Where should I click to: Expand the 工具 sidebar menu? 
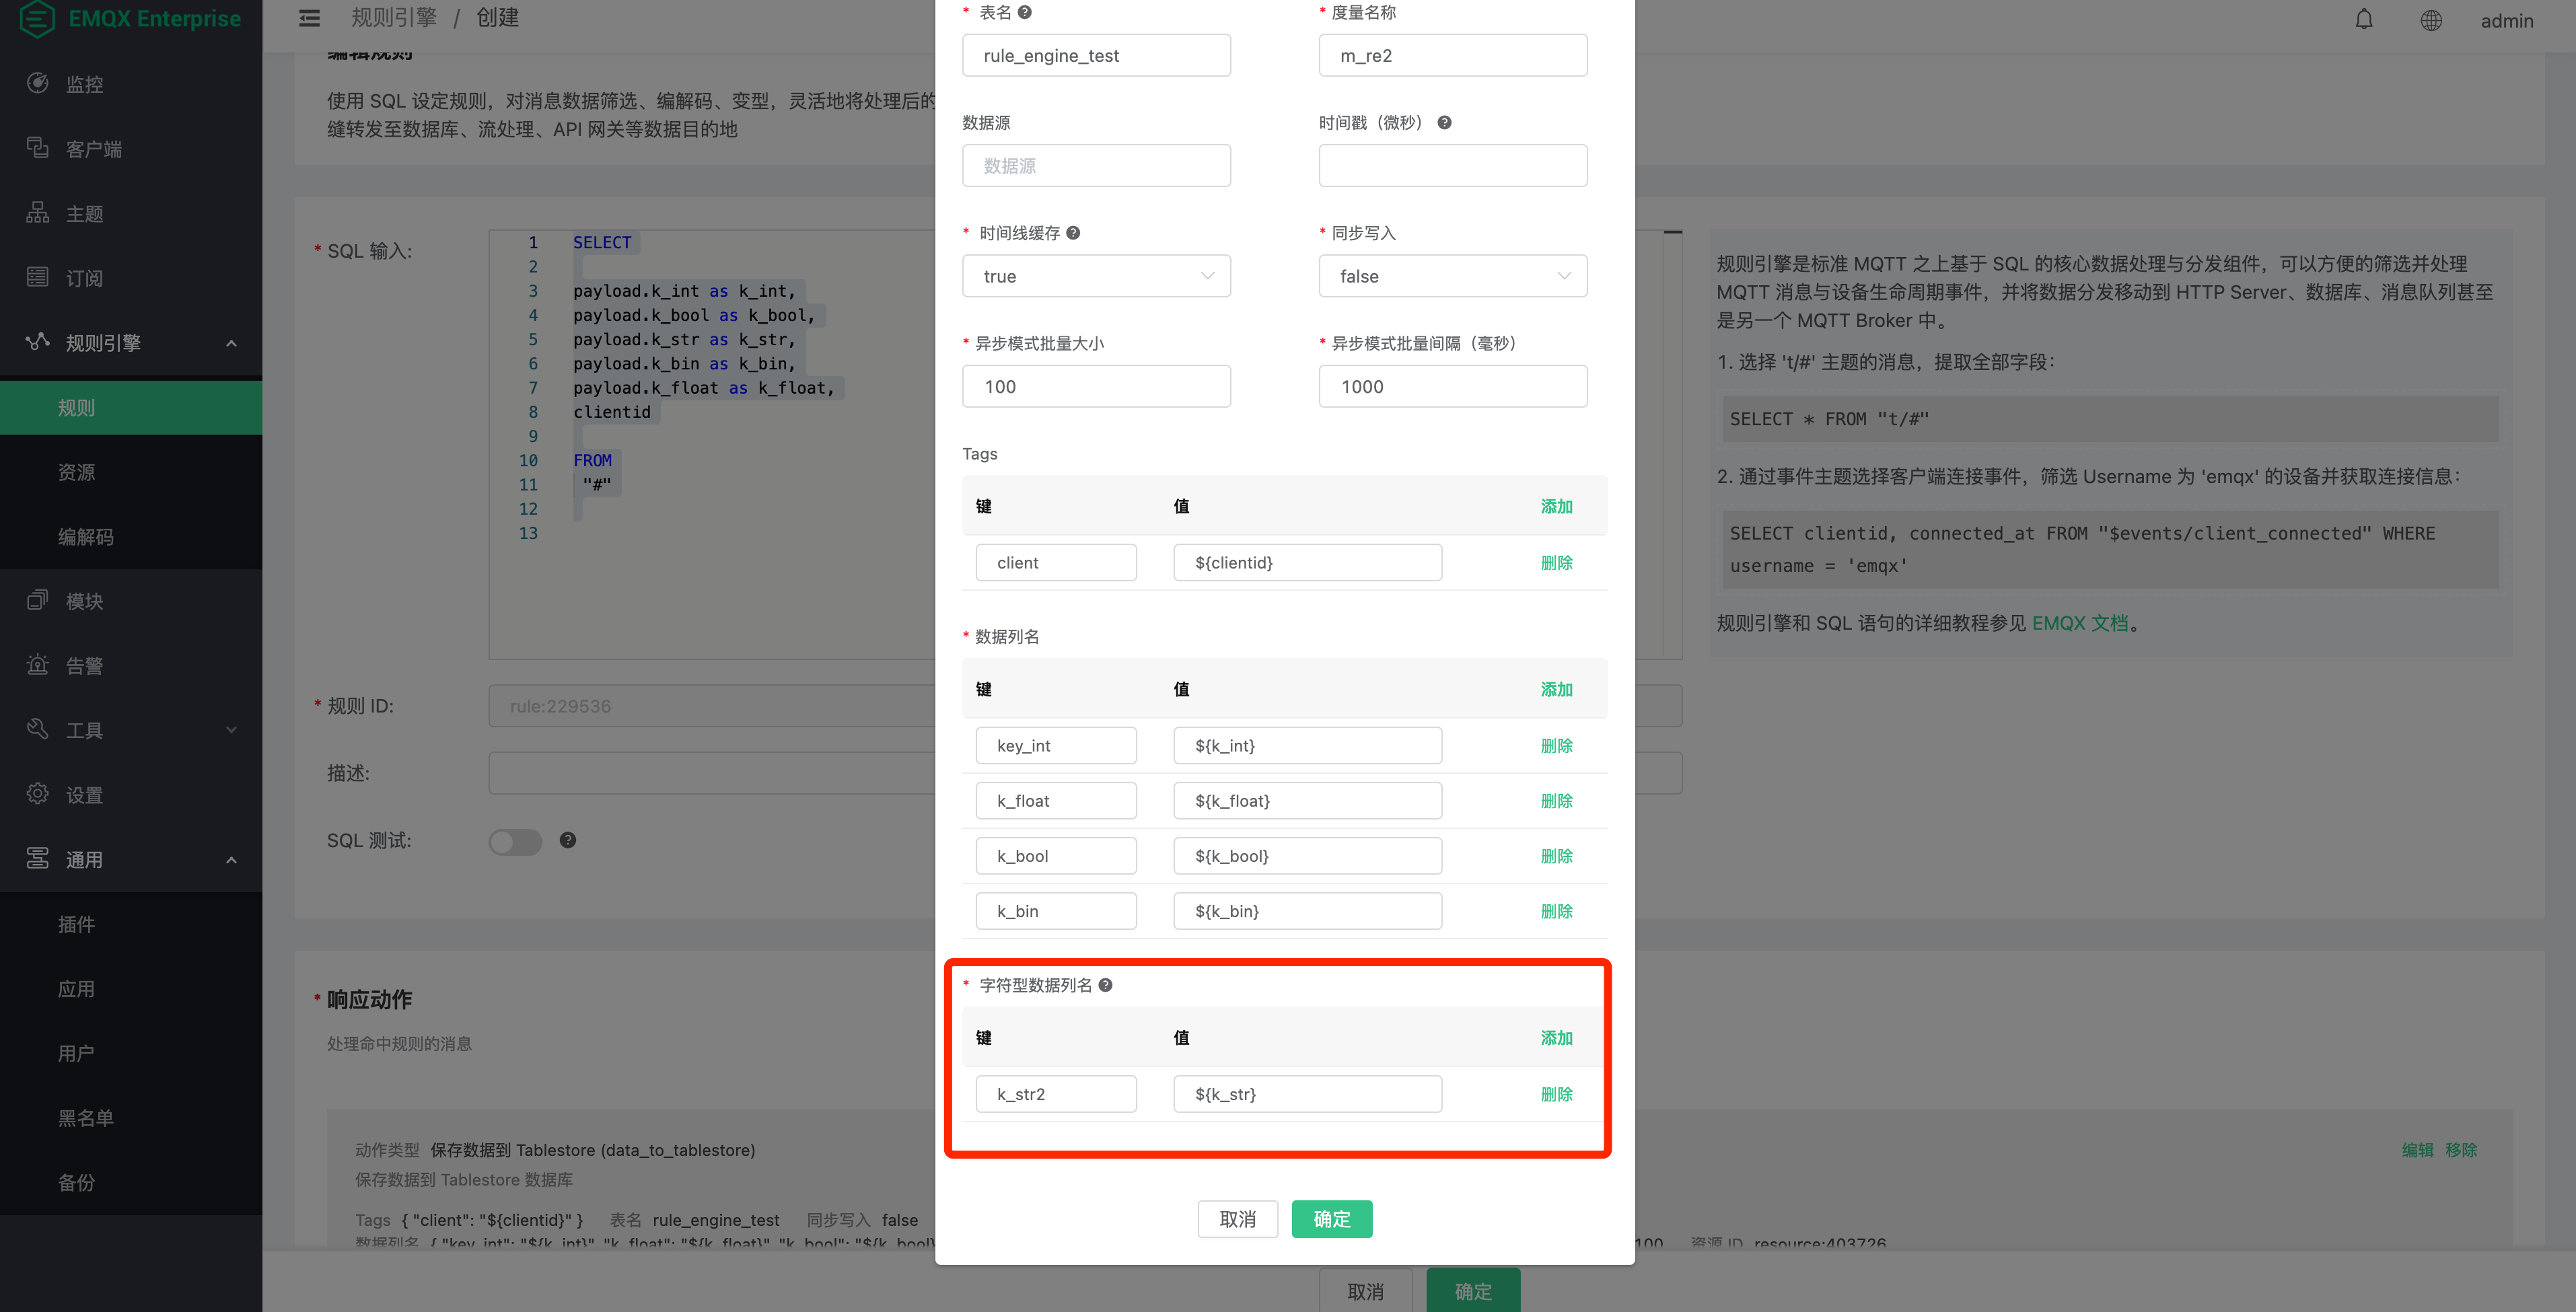pos(131,730)
